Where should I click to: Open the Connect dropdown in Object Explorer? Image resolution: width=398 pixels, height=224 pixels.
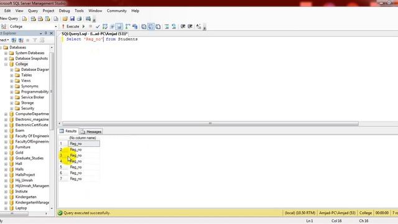[4, 40]
